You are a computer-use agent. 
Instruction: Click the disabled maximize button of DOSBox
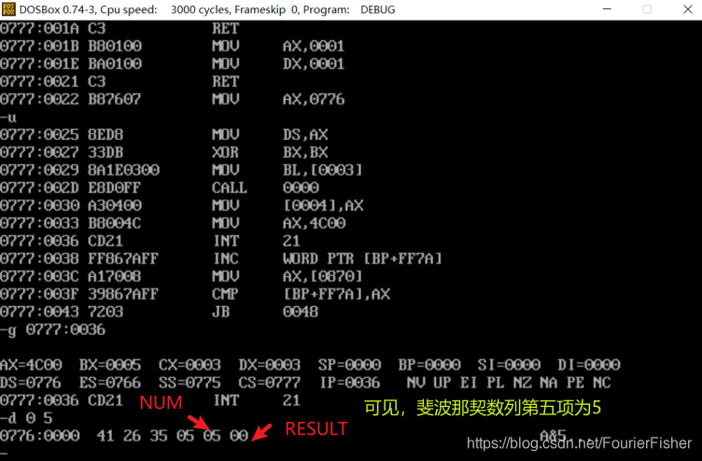point(647,9)
